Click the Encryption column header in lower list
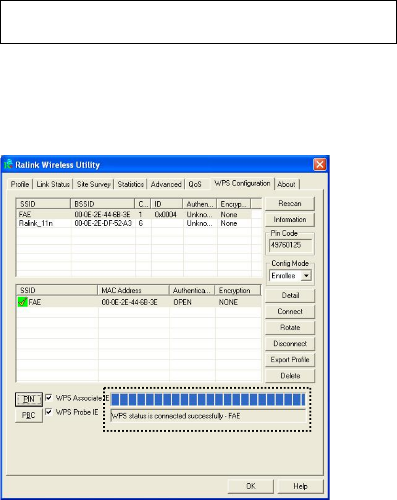Viewport: 397px width, 500px height. pos(237,291)
